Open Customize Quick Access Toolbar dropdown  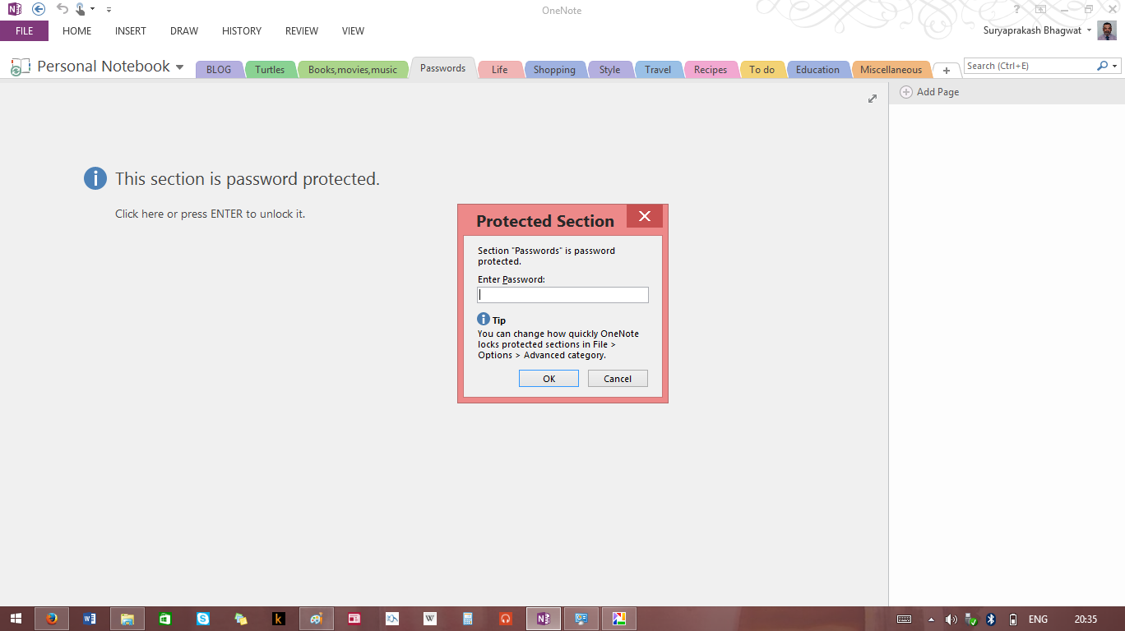109,10
